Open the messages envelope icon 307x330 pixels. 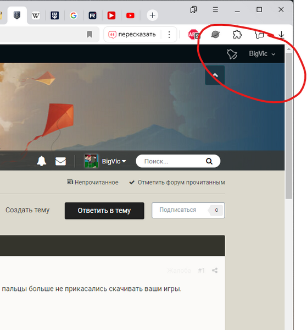point(60,161)
